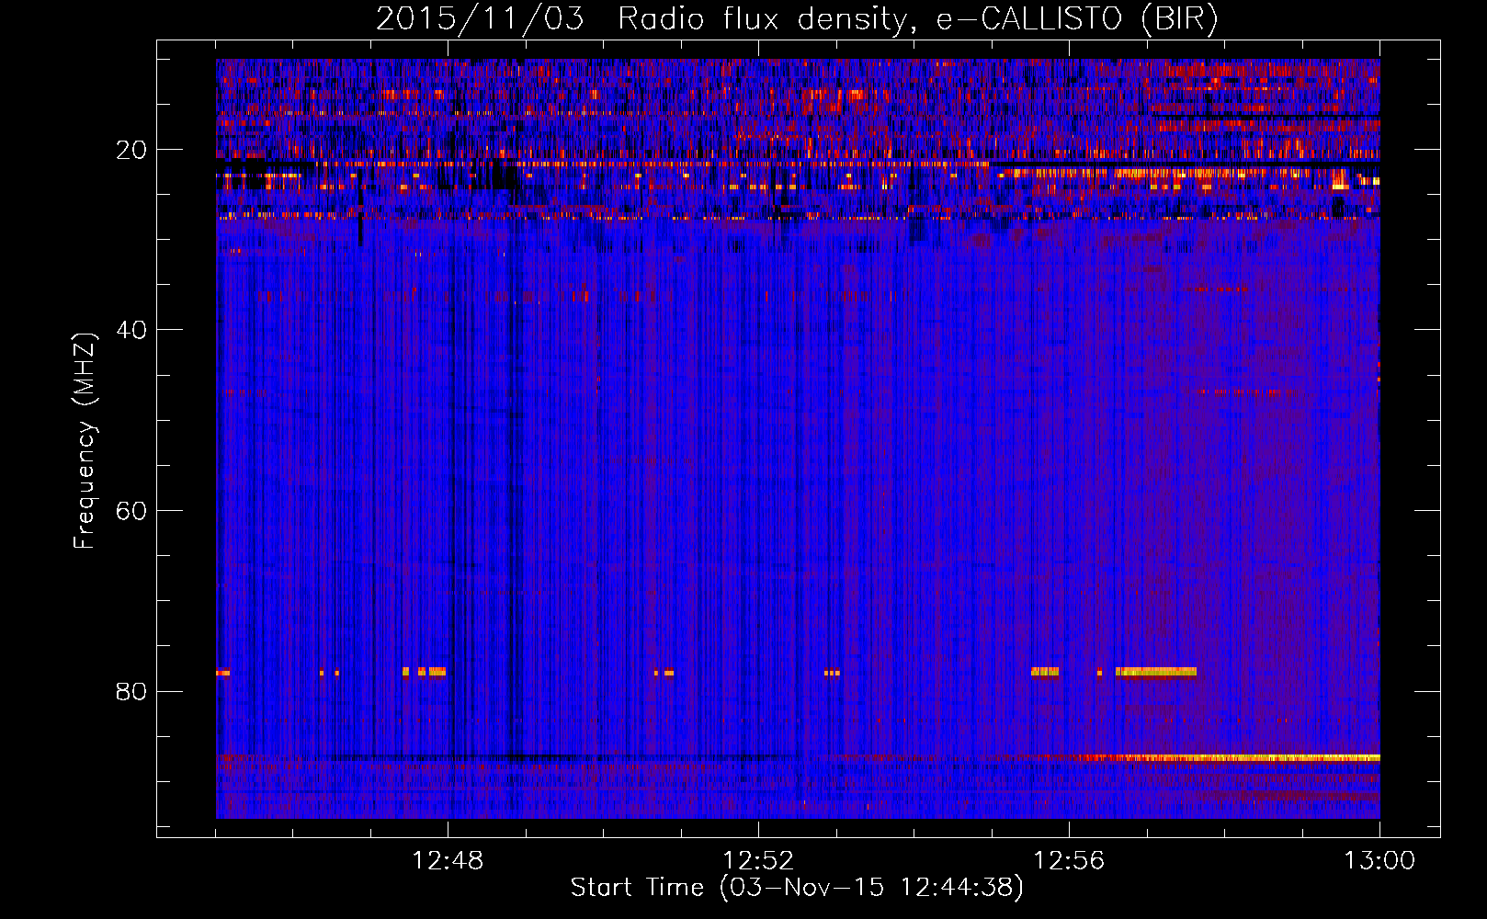Select the 12:52 time tick label

758,861
